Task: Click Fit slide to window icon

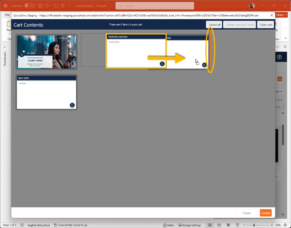Action: coord(285,225)
